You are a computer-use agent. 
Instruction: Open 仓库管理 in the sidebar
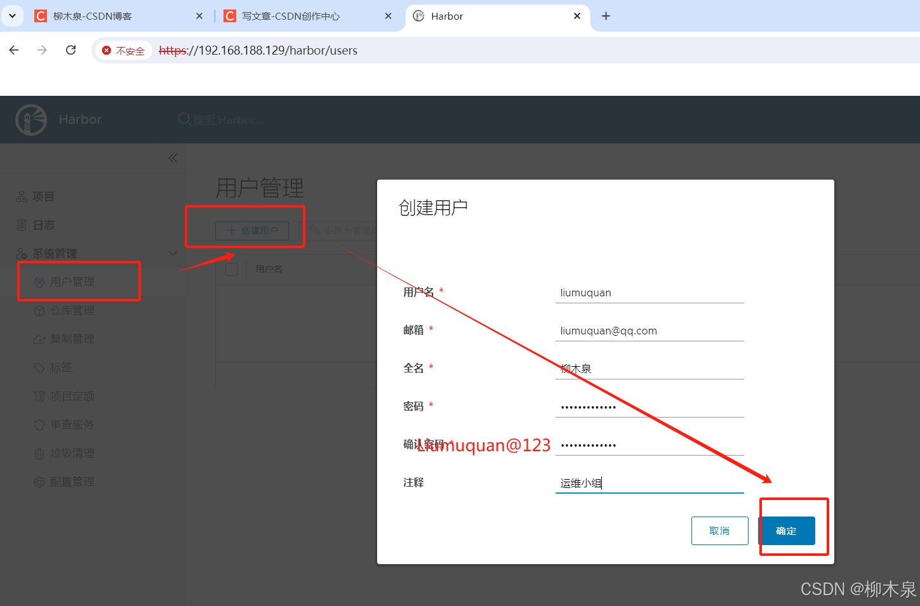pyautogui.click(x=72, y=310)
